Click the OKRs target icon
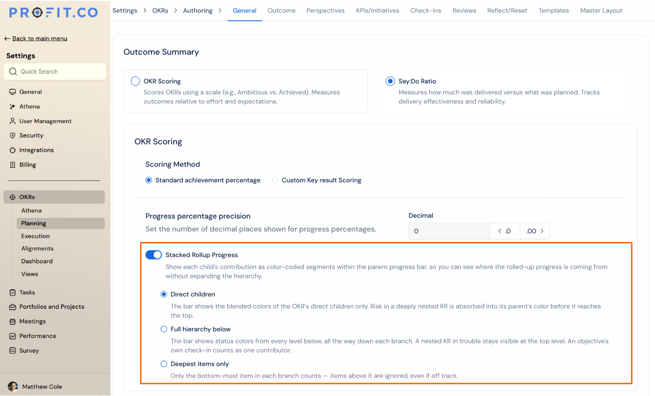Image resolution: width=655 pixels, height=396 pixels. click(12, 197)
